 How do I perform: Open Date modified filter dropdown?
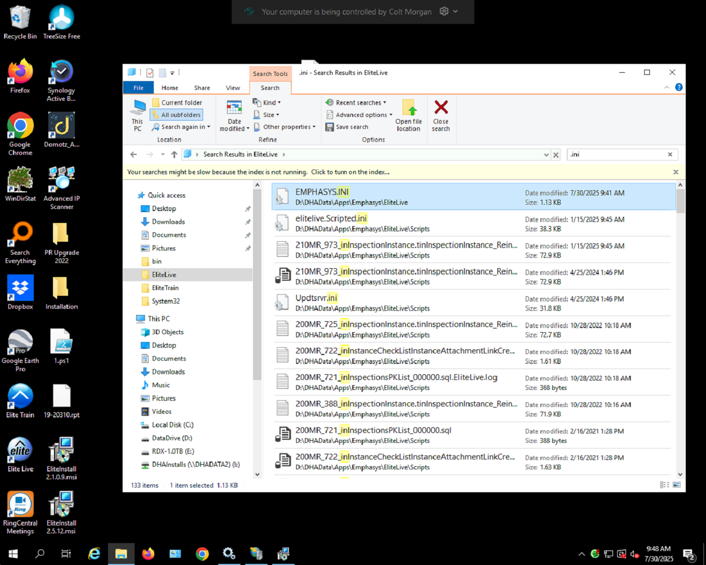point(234,115)
